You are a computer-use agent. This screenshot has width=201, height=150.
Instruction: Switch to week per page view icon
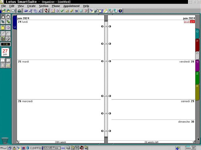tap(3, 66)
